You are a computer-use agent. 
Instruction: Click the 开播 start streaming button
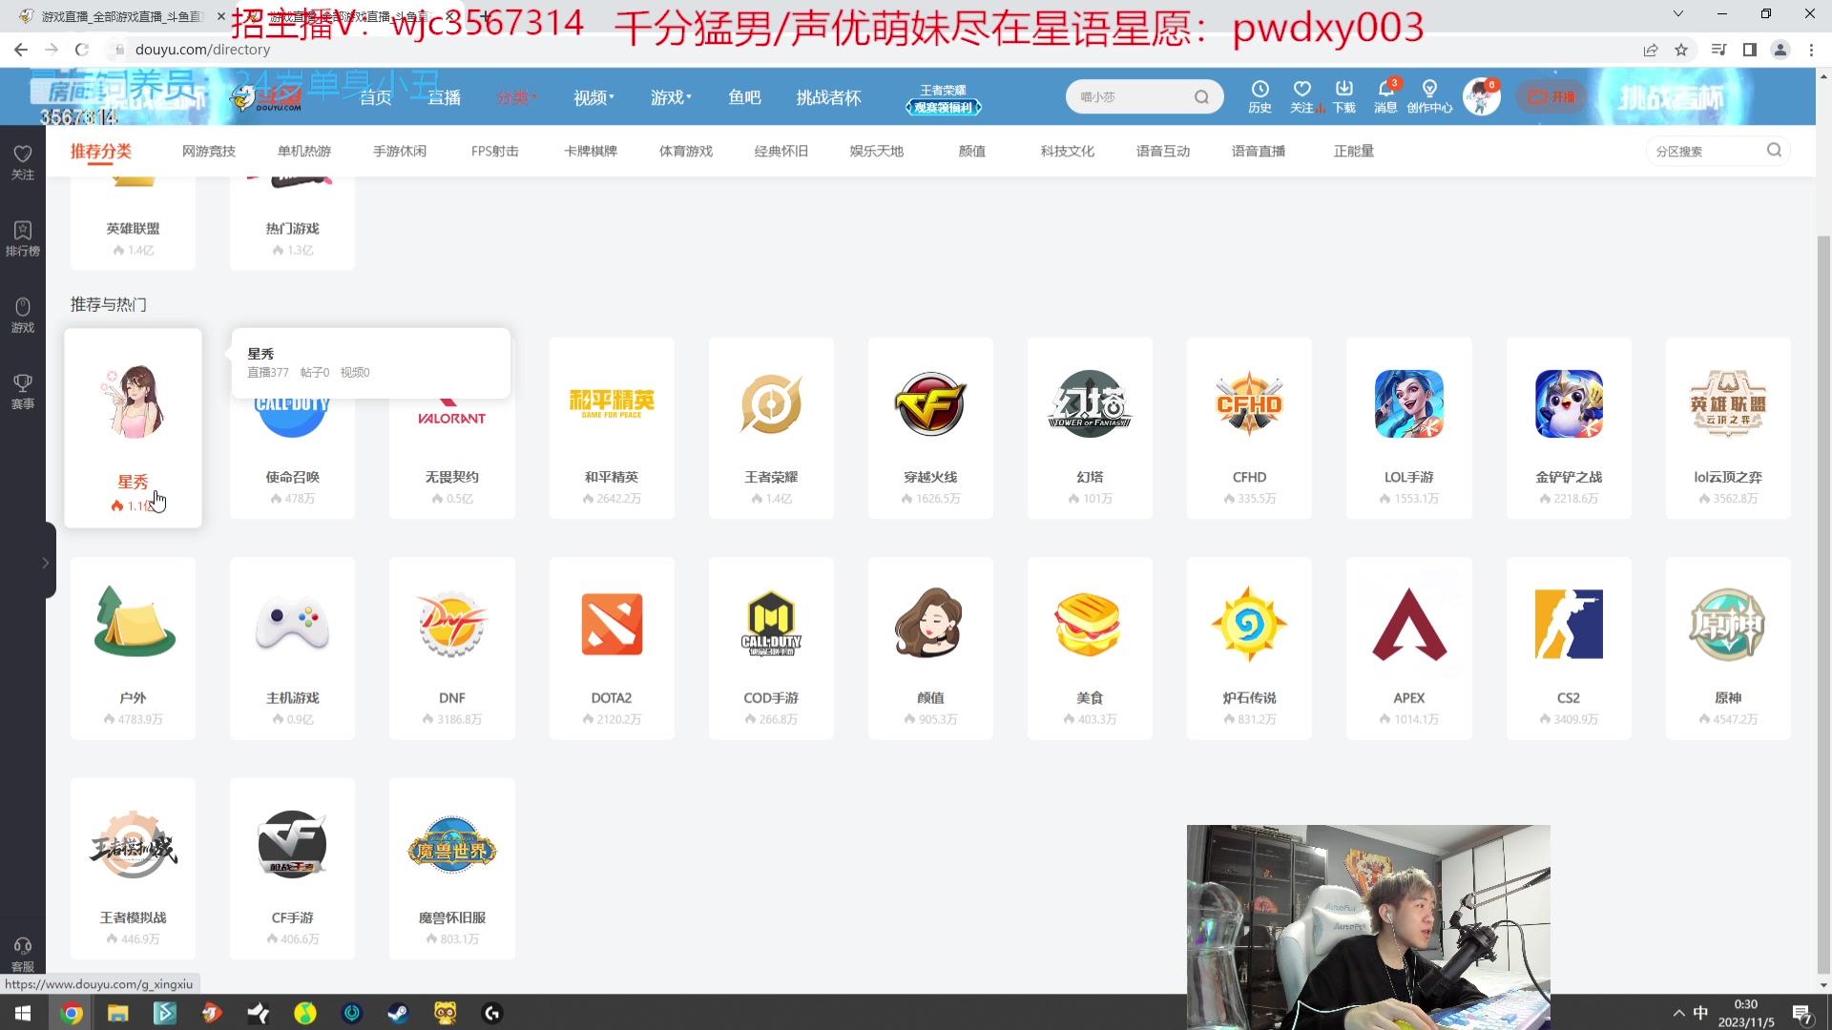pos(1552,97)
